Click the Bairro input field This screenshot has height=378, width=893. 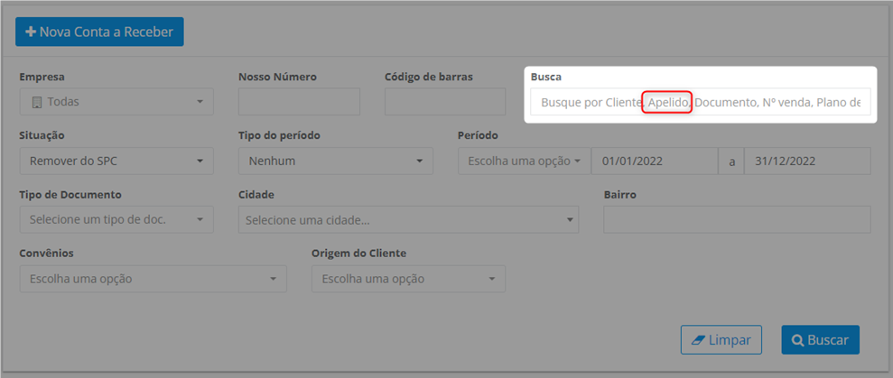[737, 220]
